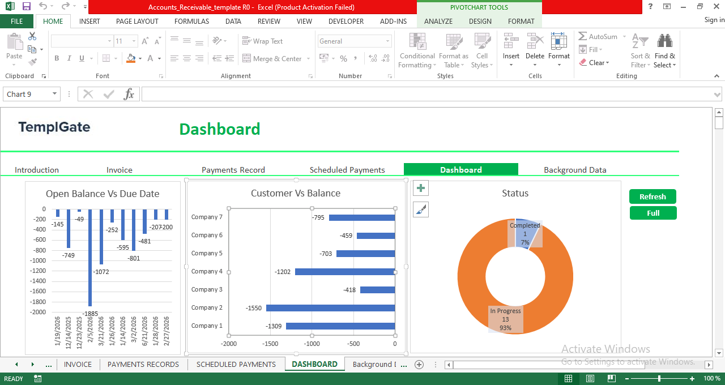Image resolution: width=725 pixels, height=385 pixels.
Task: Select the SCHEDULED PAYMENTS sheet tab
Action: click(236, 365)
